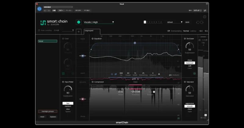This screenshot has width=244, height=128.
Task: Open smart:chain settings gear
Action: point(204,17)
